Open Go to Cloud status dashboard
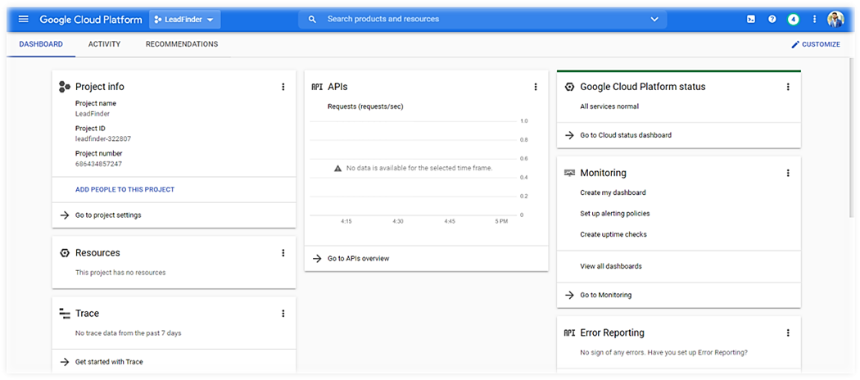860x380 pixels. [625, 135]
